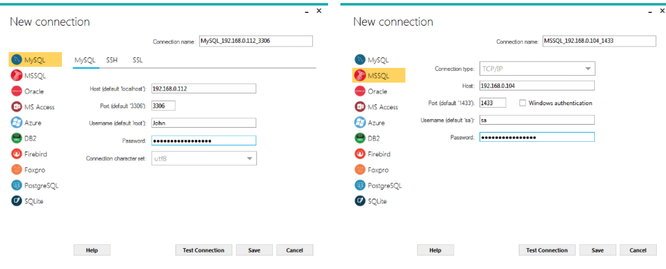Pick the SQLite icon in the MySQL connection dialog
The height and width of the screenshot is (269, 666).
17,201
